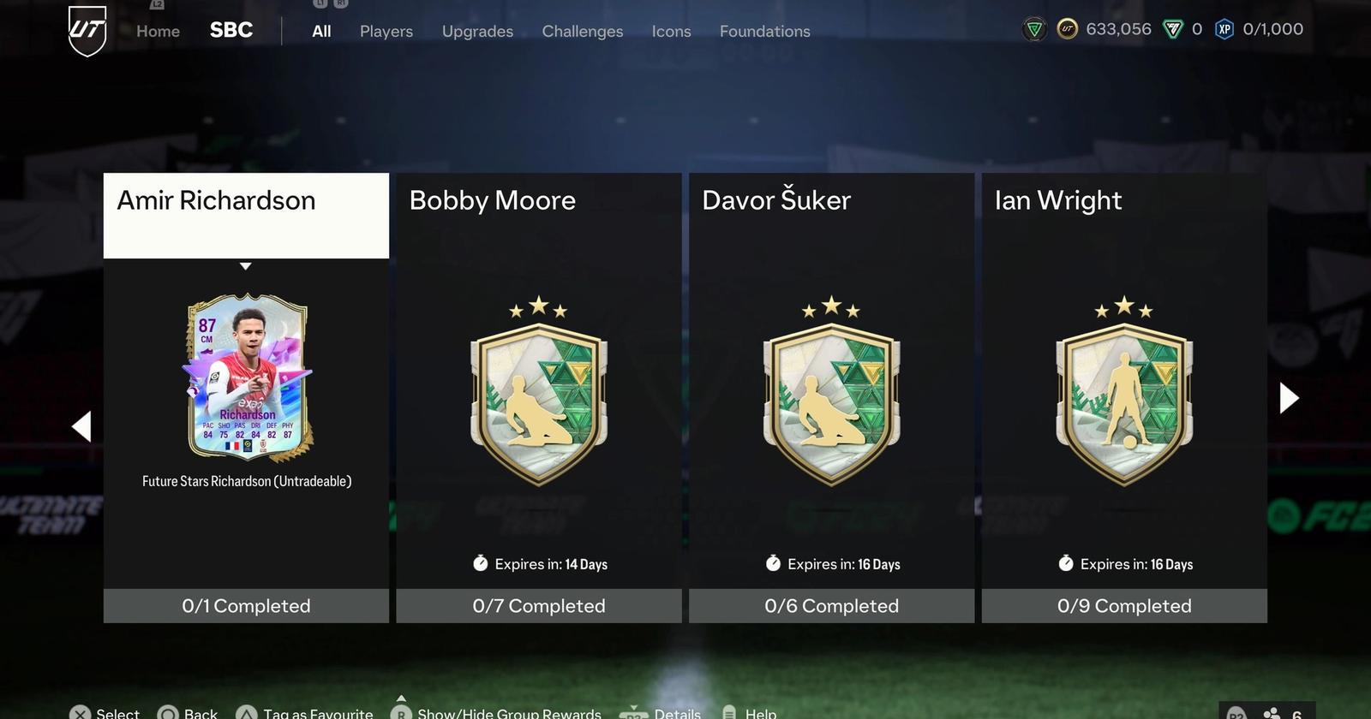Viewport: 1371px width, 719px height.
Task: Select Davor Šuker icon shield badge
Action: coord(831,390)
